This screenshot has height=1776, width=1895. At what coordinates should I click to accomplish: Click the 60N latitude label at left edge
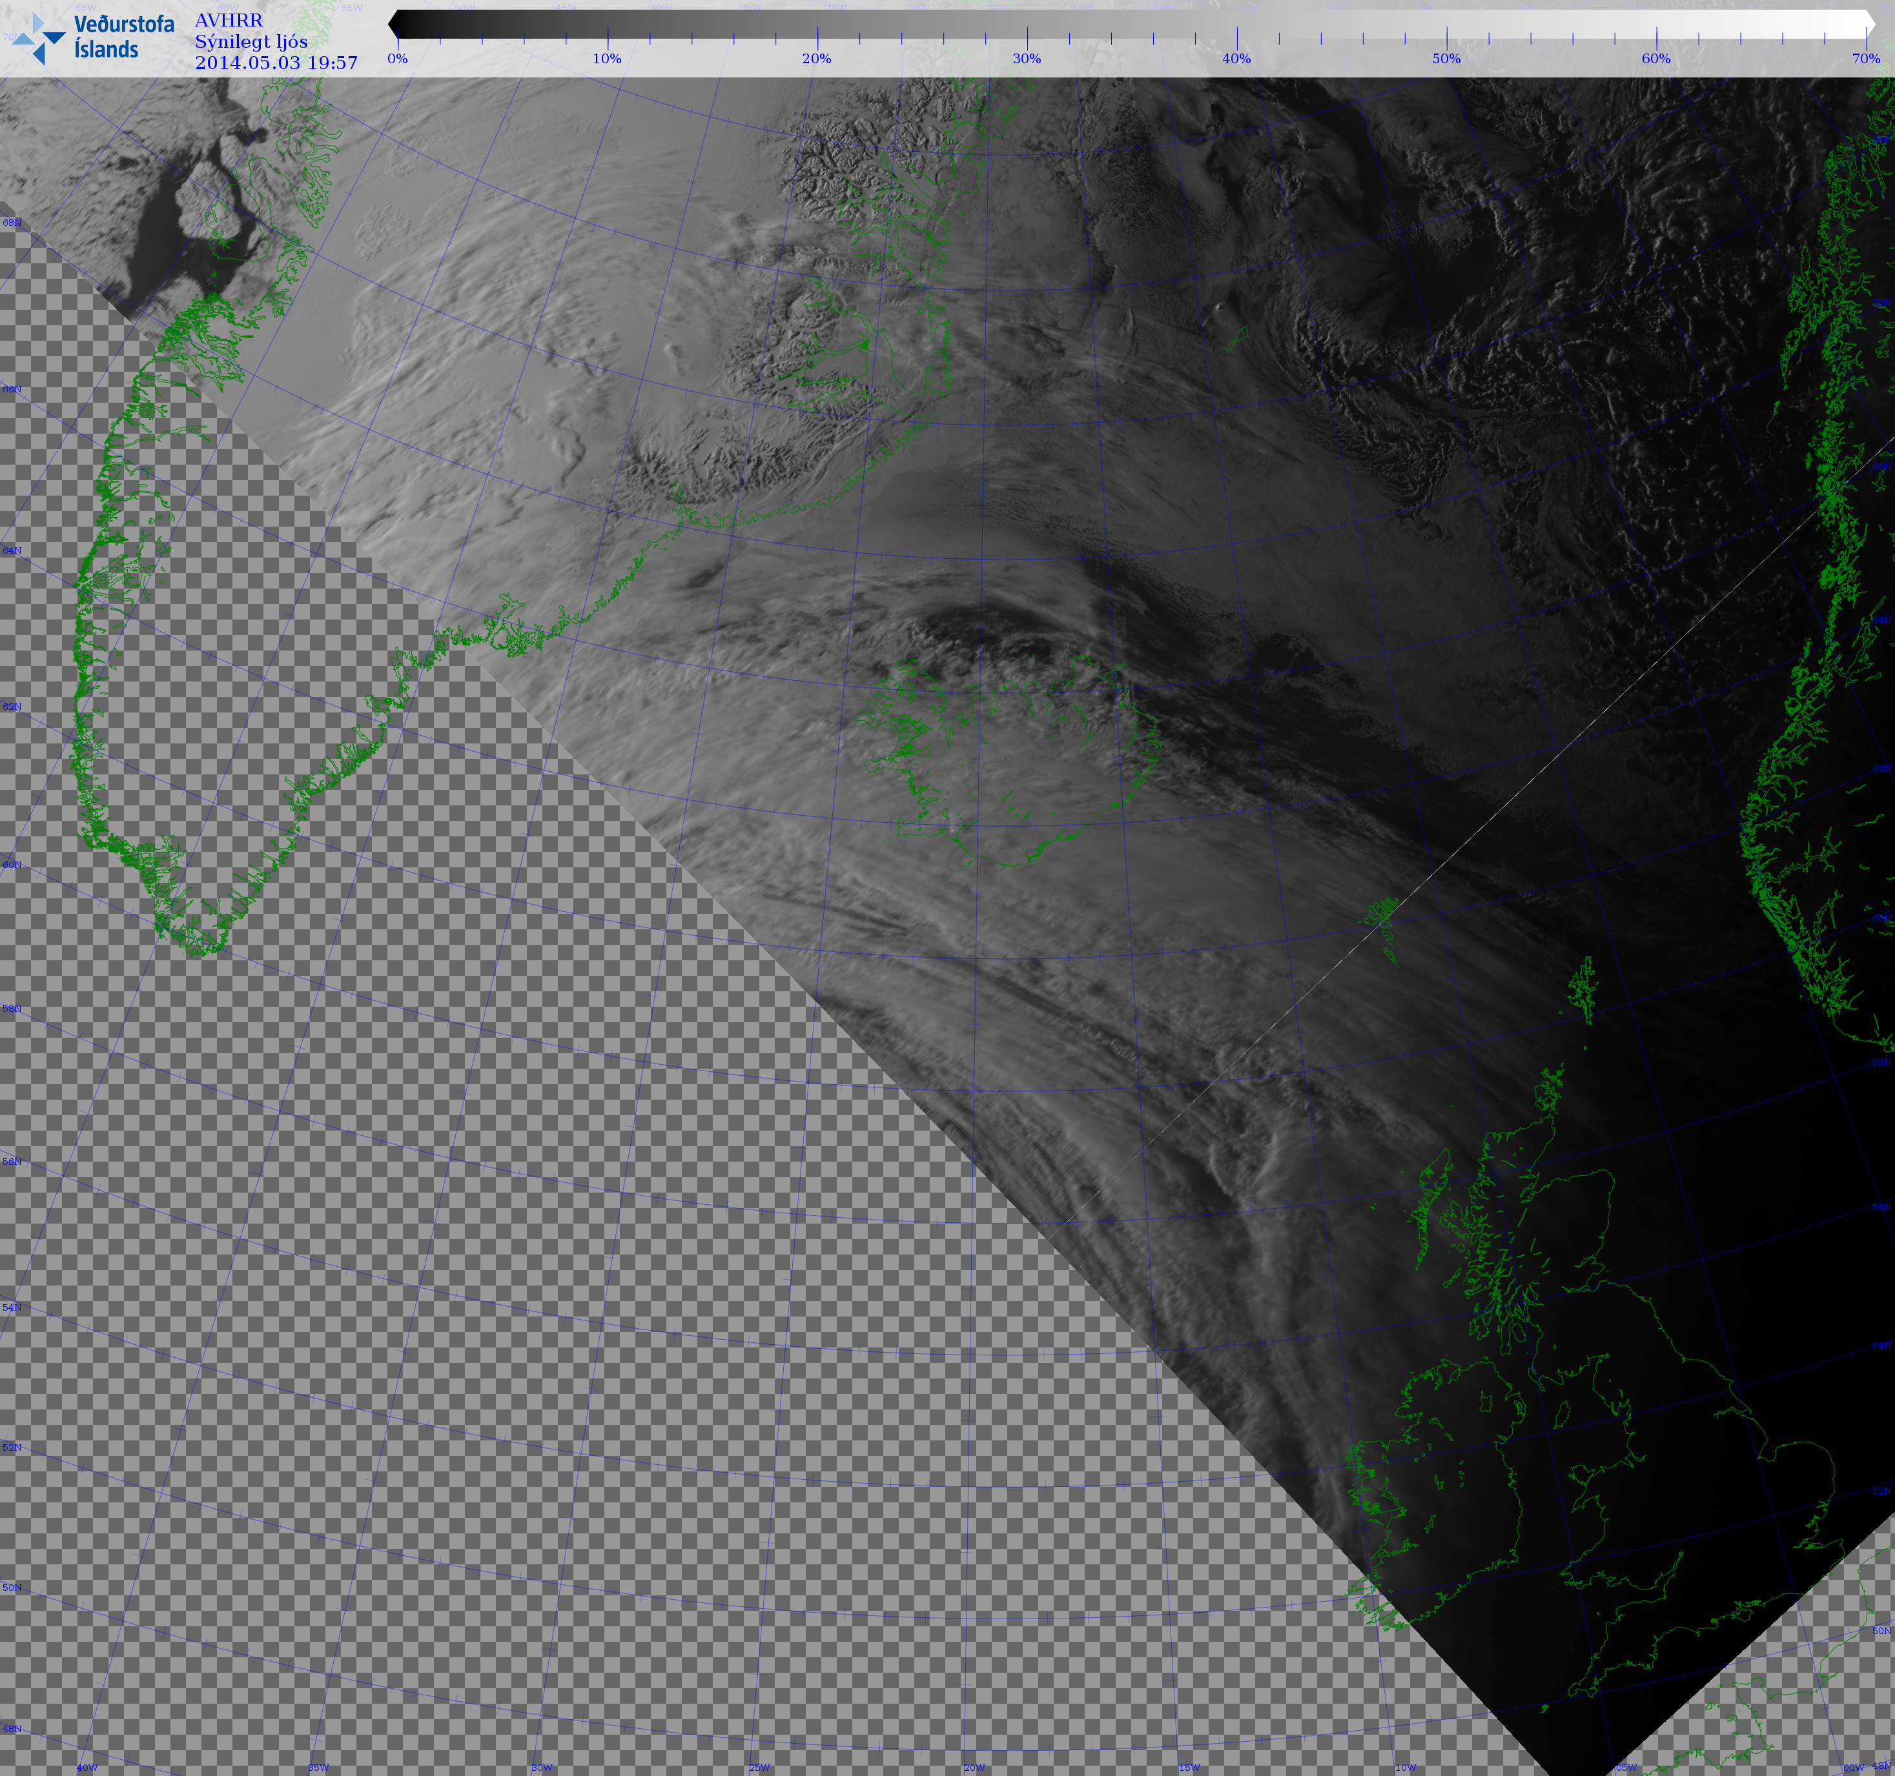point(12,865)
